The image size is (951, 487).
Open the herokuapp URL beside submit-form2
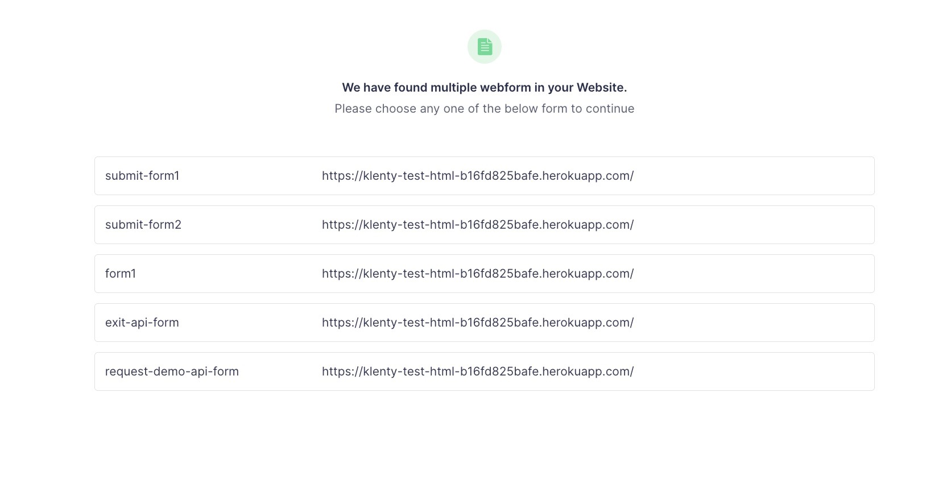click(x=478, y=225)
